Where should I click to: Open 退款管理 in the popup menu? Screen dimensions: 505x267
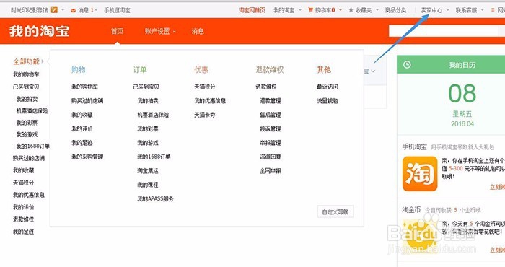click(271, 101)
